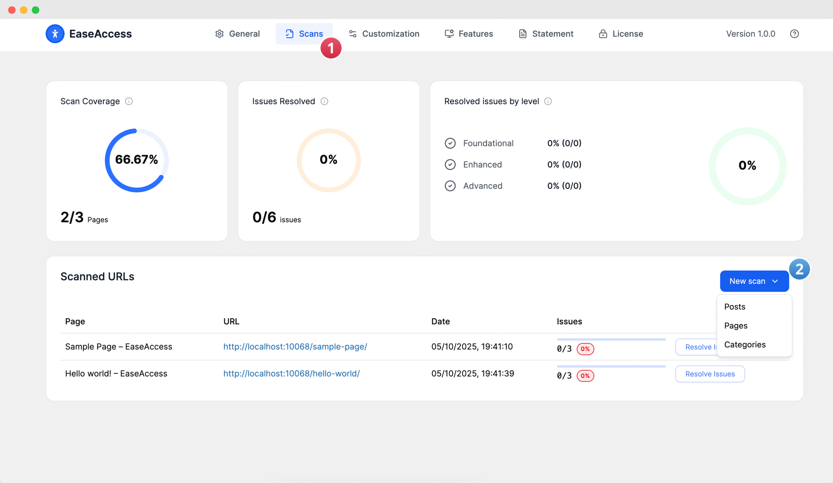
Task: Click the Foundational level check circle icon
Action: coord(450,143)
